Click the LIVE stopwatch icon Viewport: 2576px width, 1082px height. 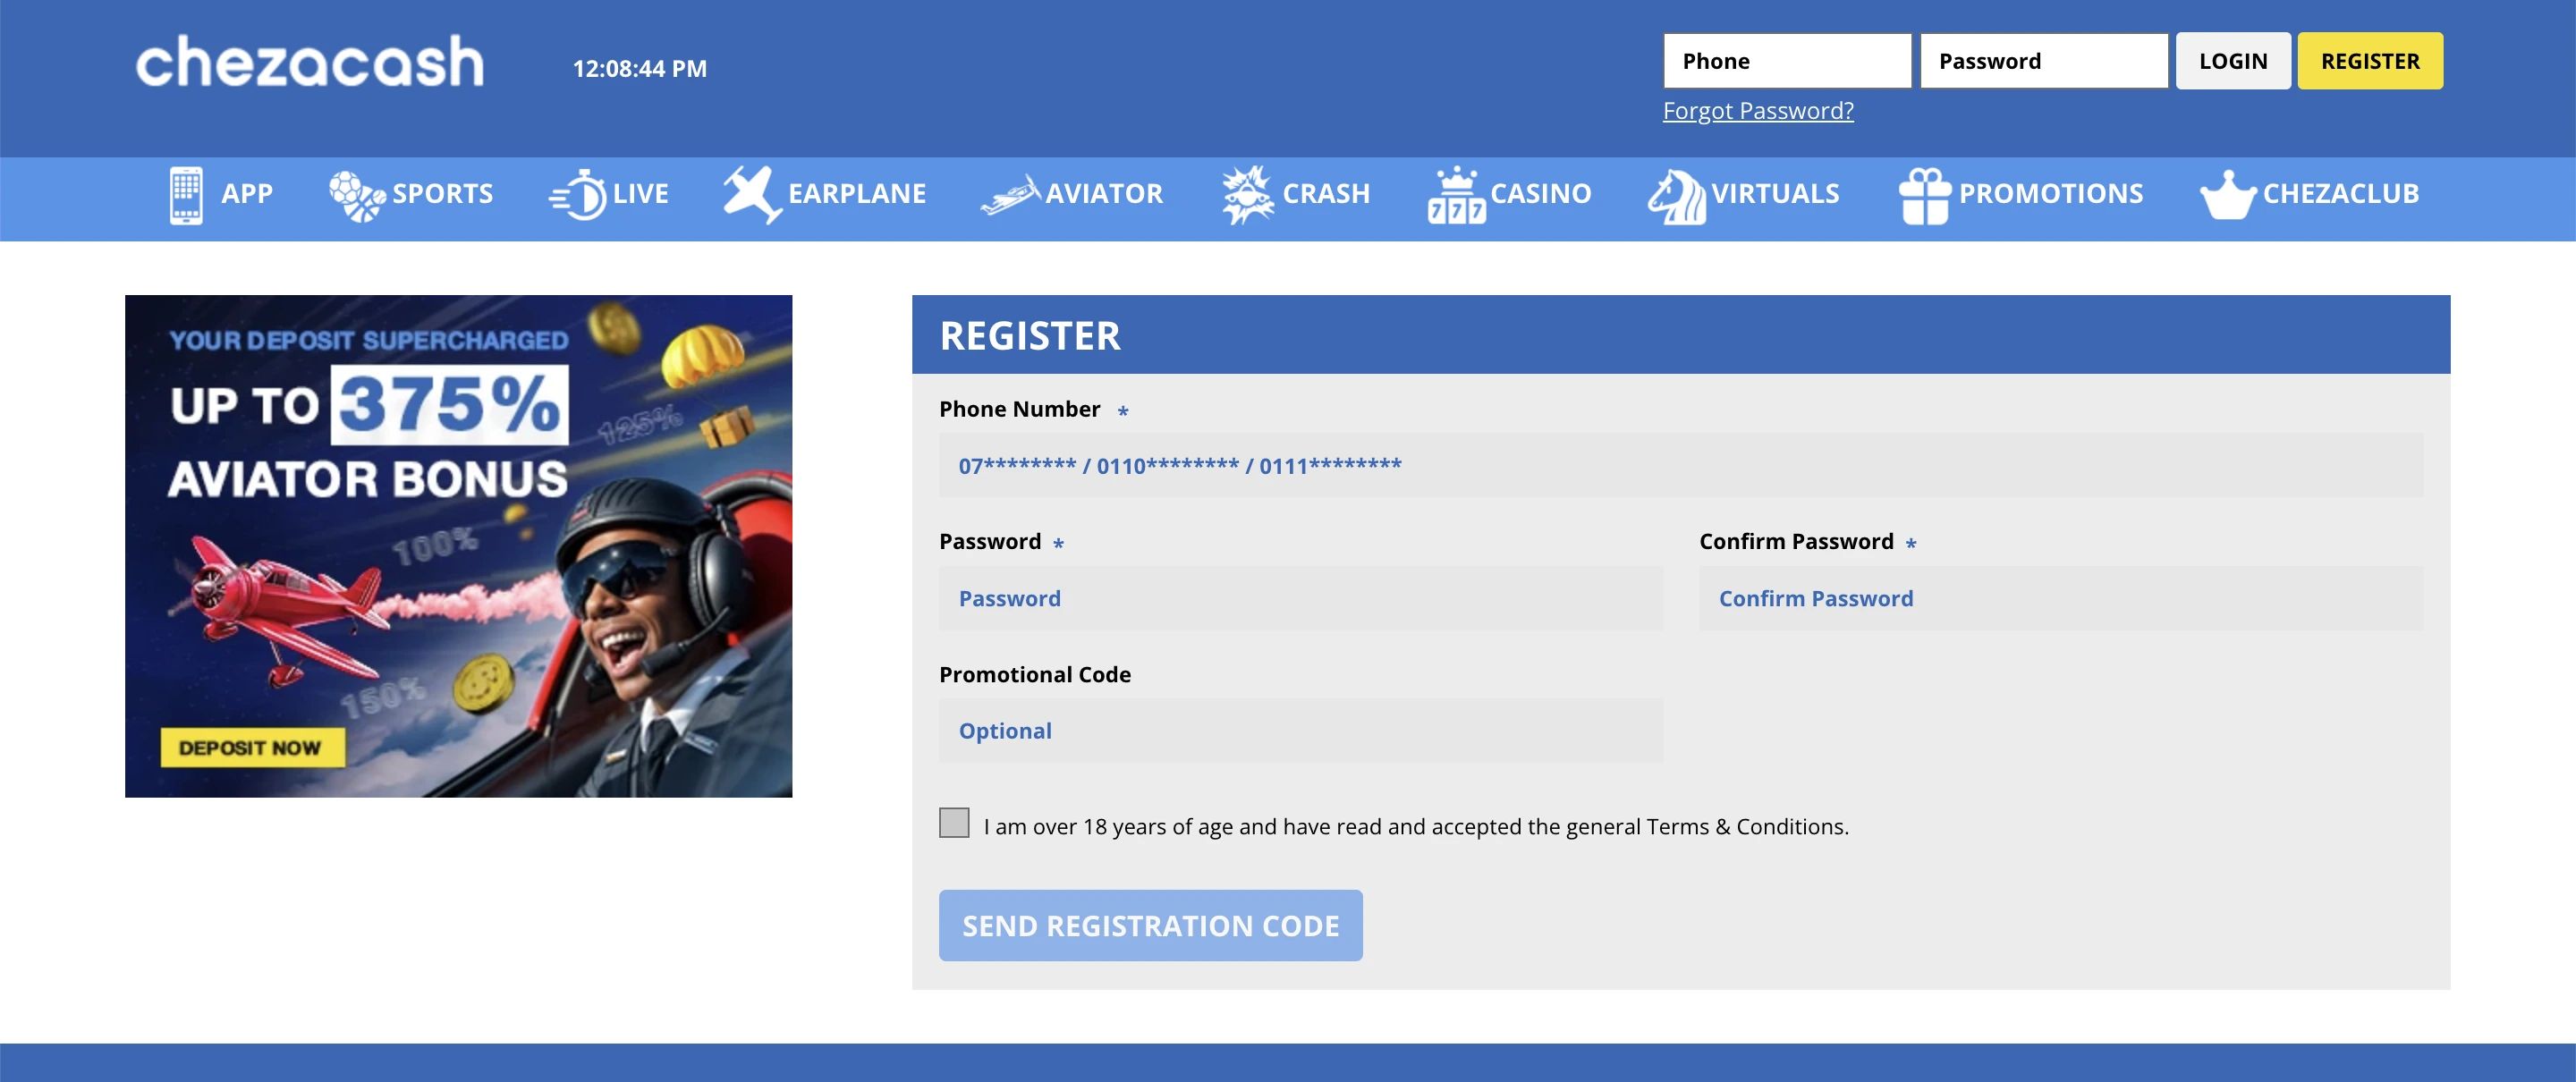[x=578, y=196]
